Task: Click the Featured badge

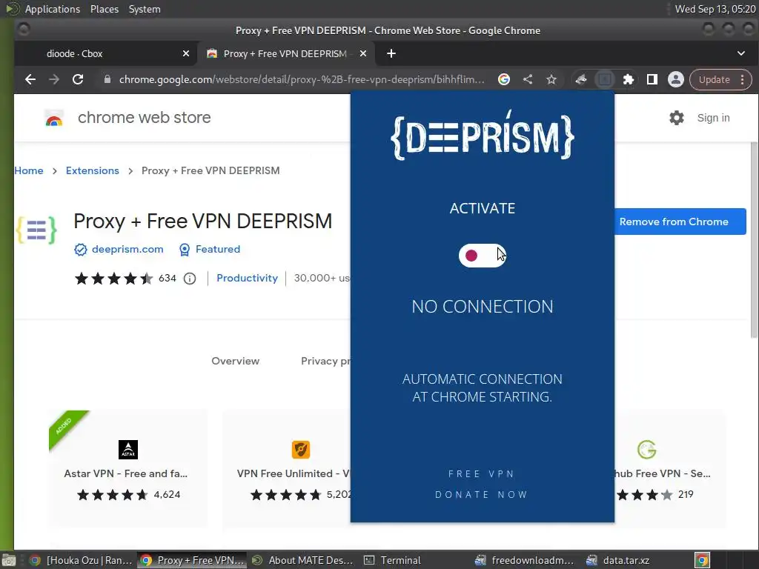Action: pos(217,249)
